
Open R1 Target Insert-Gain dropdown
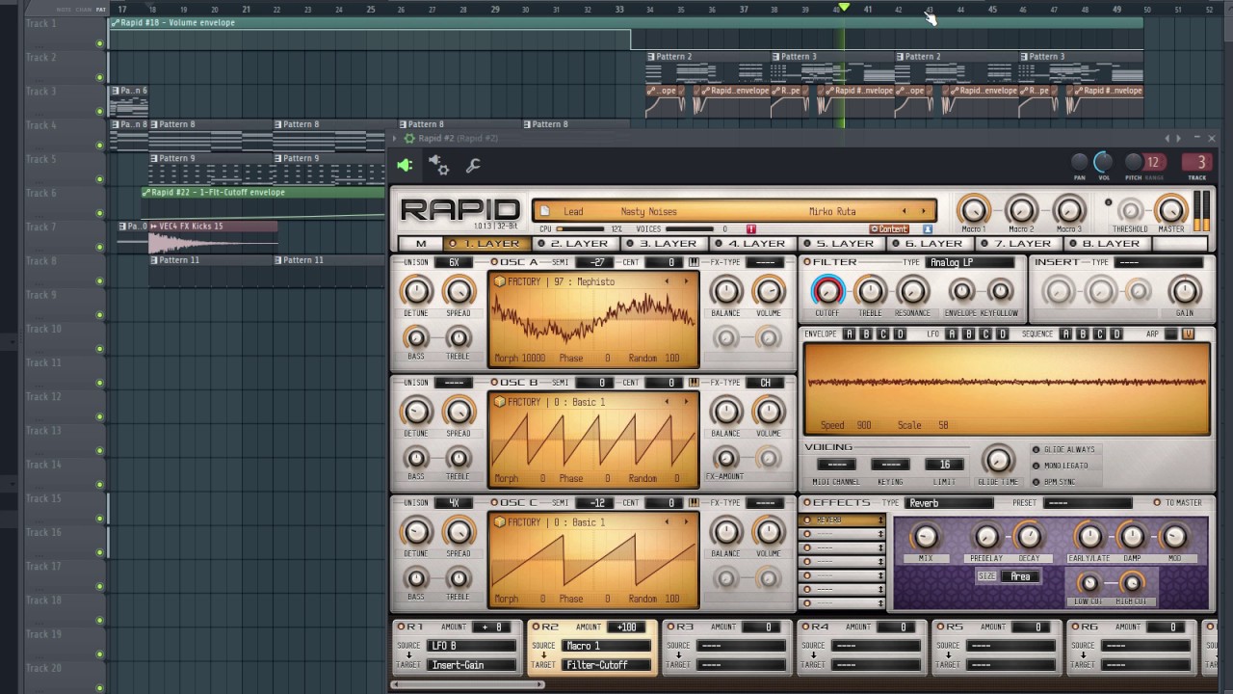(471, 665)
